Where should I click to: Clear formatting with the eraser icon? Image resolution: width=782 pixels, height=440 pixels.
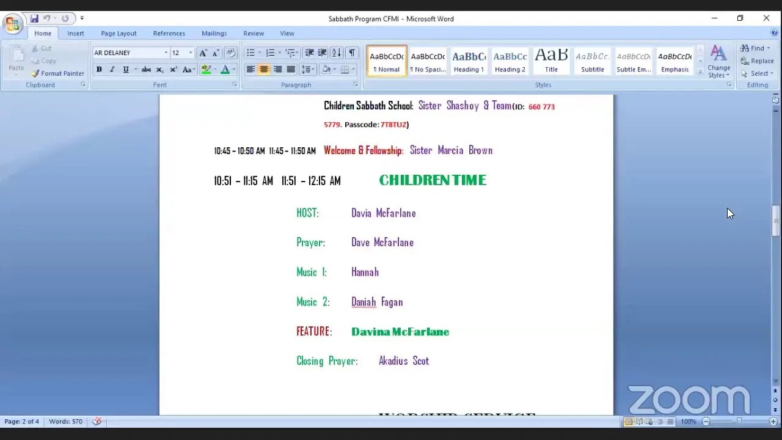pyautogui.click(x=231, y=53)
